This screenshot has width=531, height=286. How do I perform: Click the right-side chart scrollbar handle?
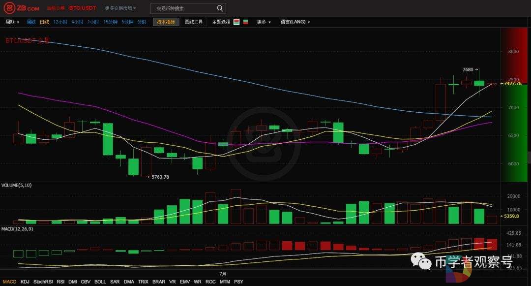pos(529,157)
